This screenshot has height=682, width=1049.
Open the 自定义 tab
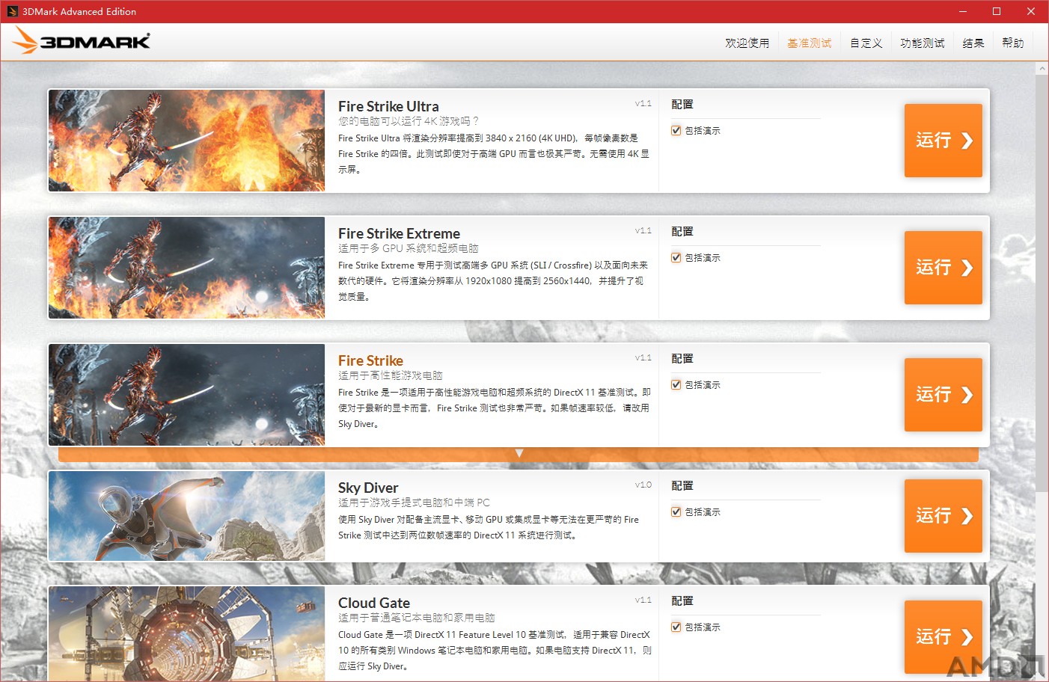tap(866, 43)
